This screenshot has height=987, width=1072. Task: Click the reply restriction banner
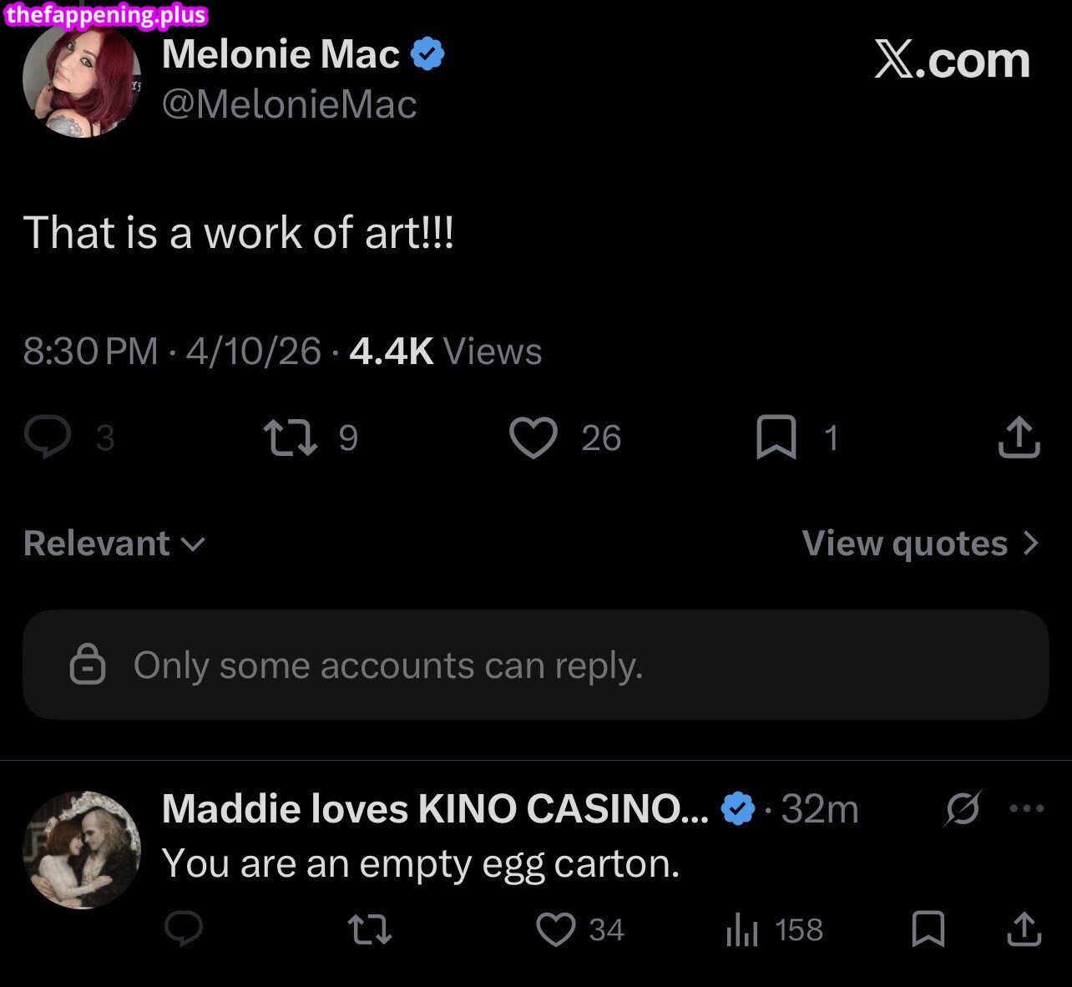[536, 665]
